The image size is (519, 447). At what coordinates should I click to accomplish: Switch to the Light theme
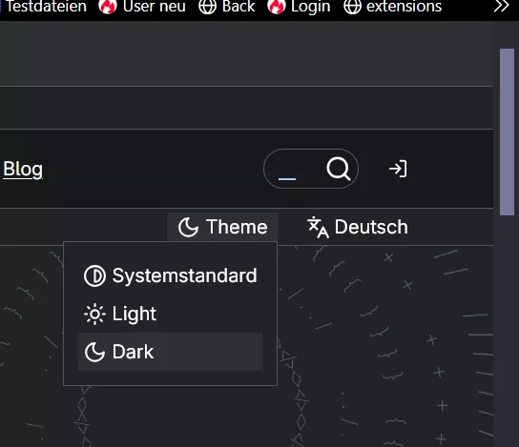click(x=171, y=314)
